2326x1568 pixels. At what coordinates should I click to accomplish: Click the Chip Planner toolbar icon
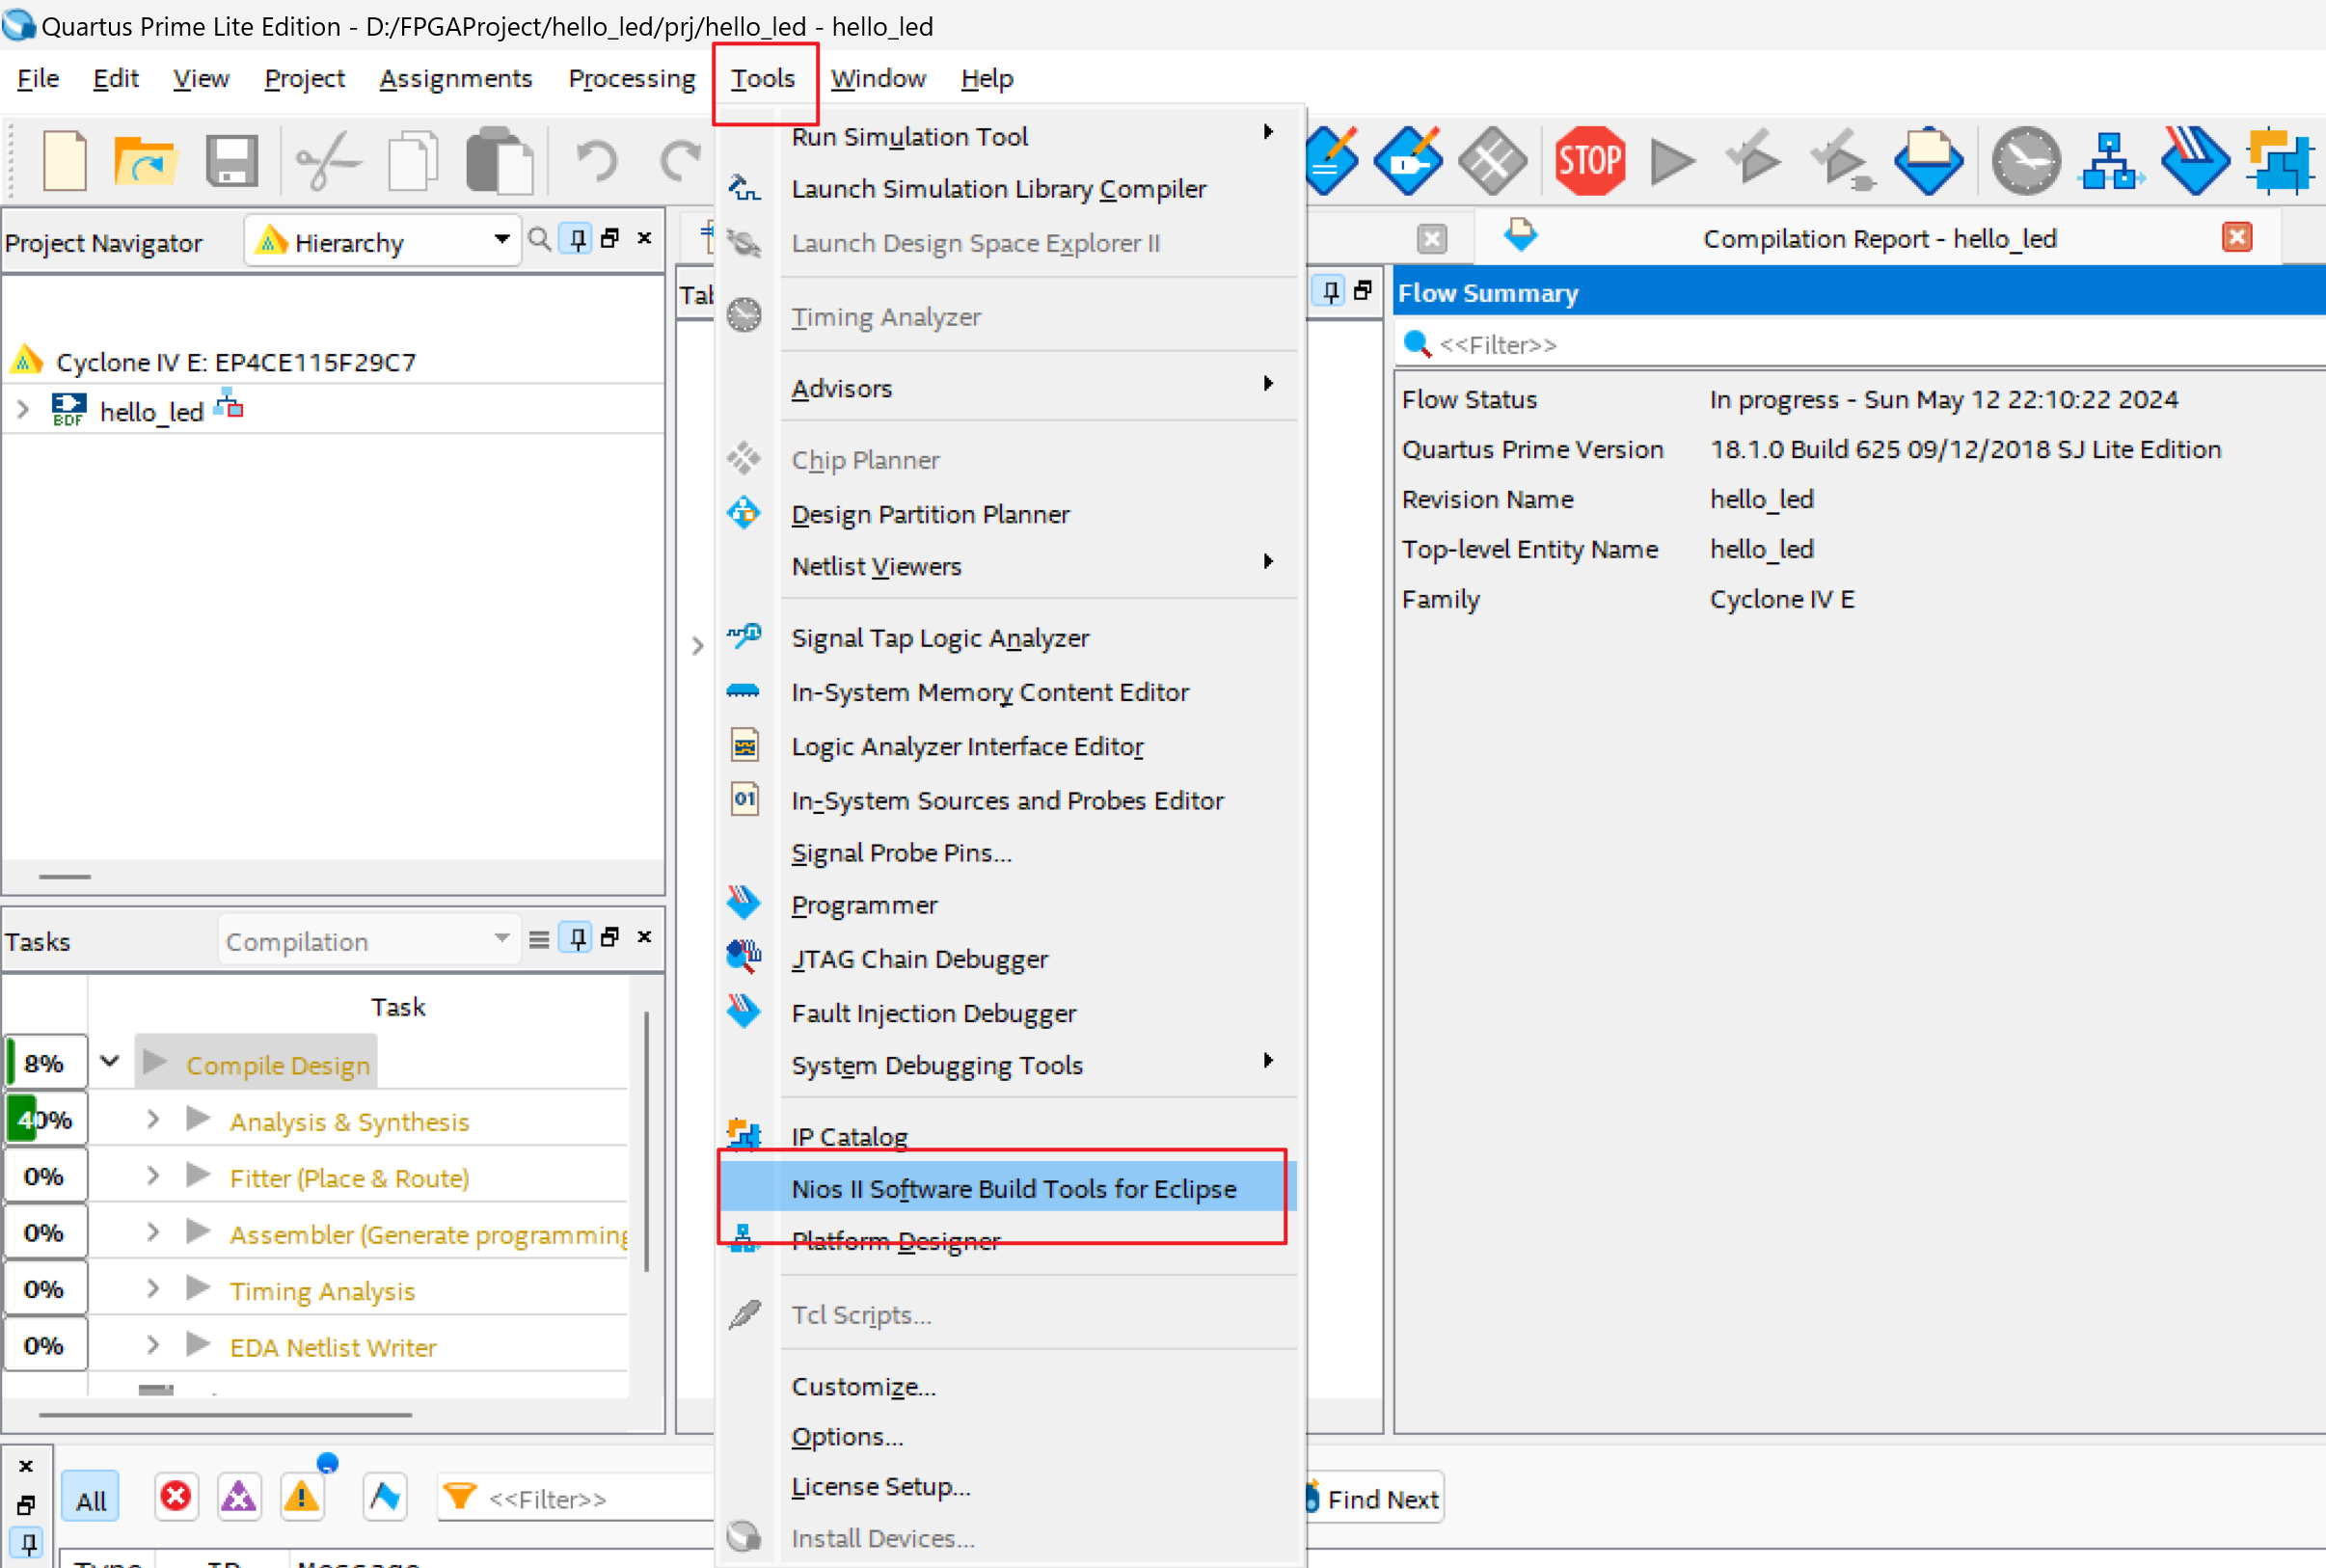[1492, 160]
